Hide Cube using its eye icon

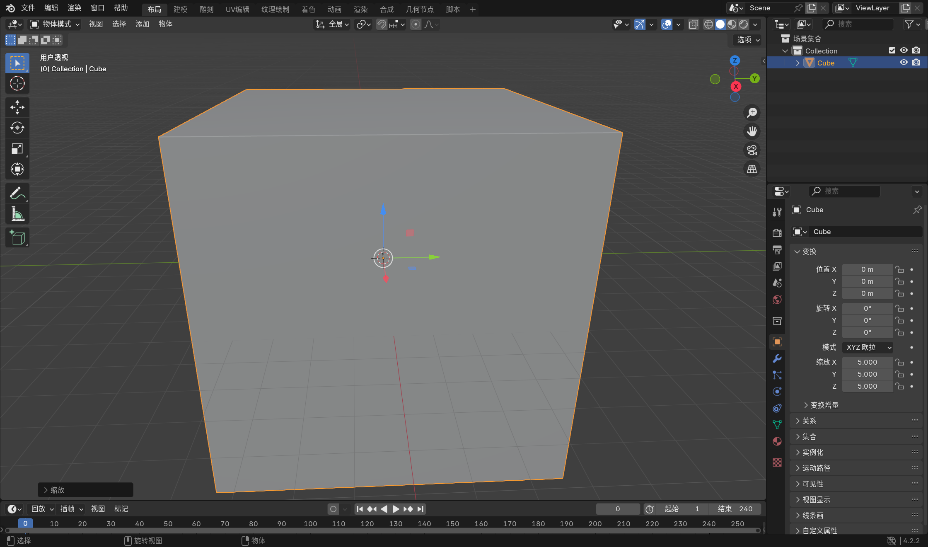pyautogui.click(x=904, y=63)
